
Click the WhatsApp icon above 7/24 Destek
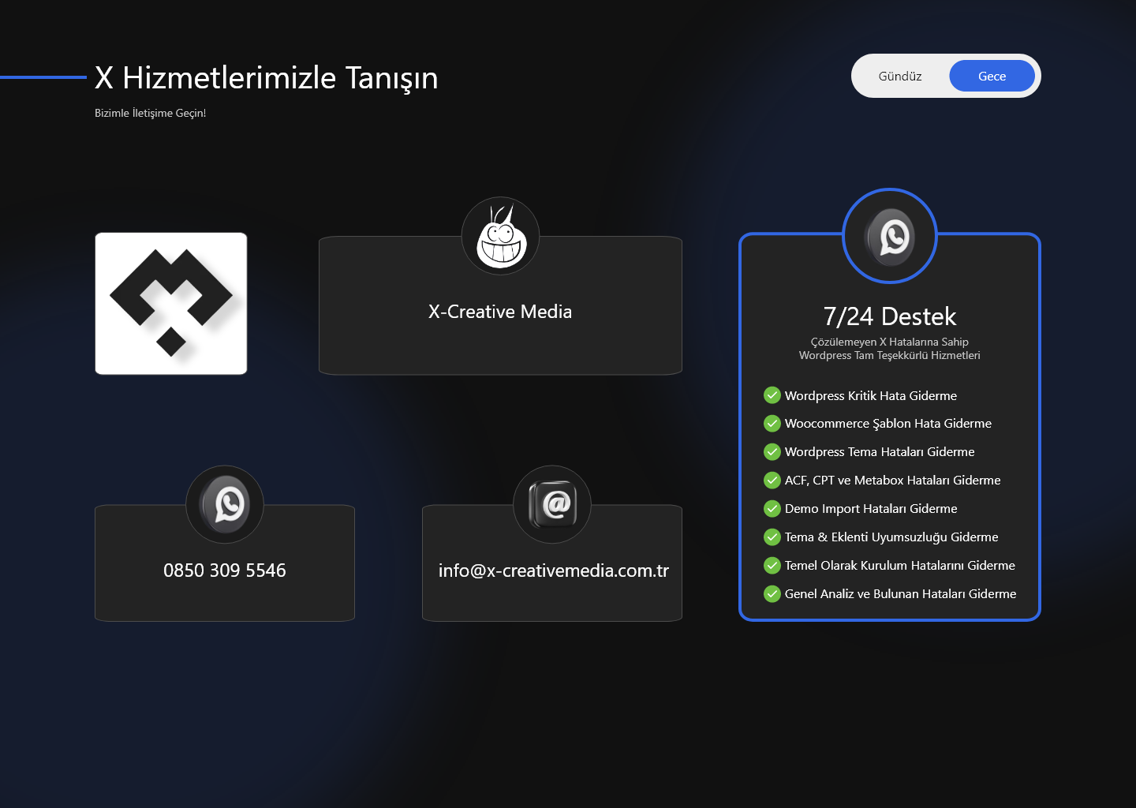(x=890, y=236)
